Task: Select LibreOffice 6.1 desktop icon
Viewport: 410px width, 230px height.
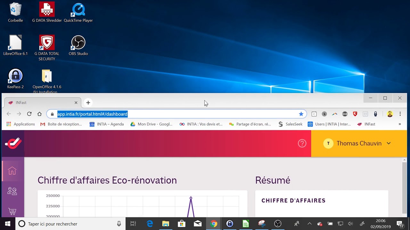Action: tap(15, 45)
